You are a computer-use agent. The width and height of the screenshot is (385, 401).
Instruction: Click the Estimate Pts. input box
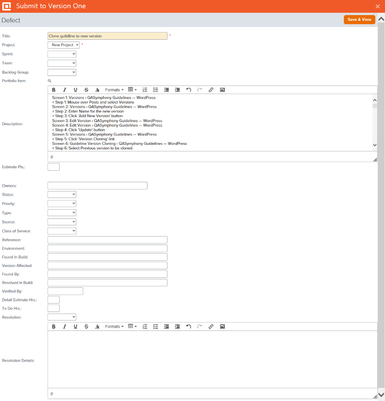(x=54, y=167)
